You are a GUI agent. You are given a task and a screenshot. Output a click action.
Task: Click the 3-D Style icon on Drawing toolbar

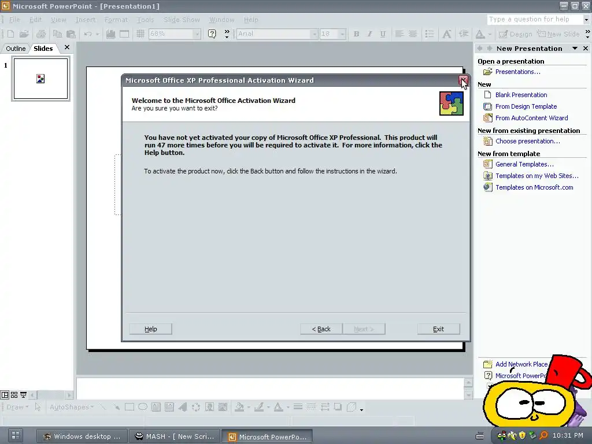[x=351, y=407]
